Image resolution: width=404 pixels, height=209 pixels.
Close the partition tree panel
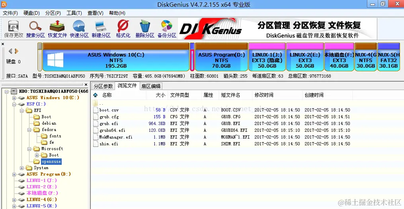tap(86, 84)
